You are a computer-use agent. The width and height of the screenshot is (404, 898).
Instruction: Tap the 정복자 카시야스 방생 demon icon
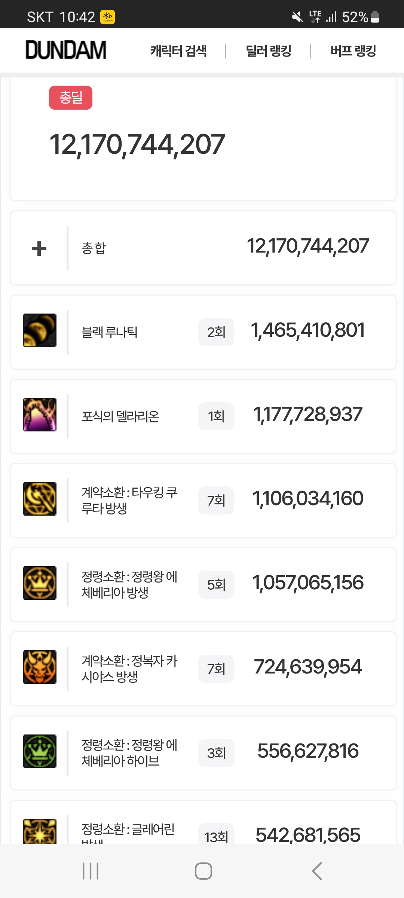point(40,667)
